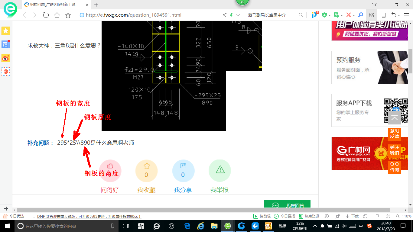Click the 110% zoom level indicator
This screenshot has height=232, width=413.
point(404,216)
